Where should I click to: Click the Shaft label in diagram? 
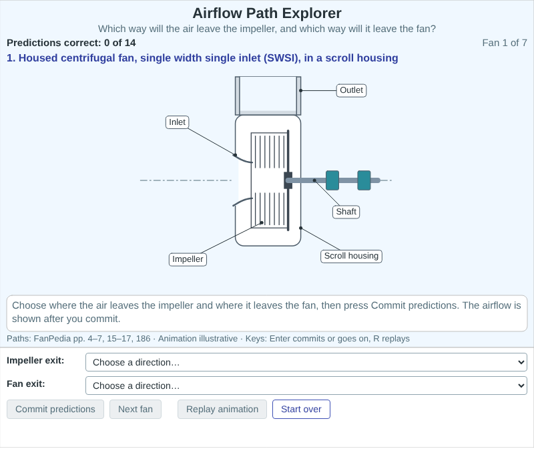pyautogui.click(x=346, y=212)
